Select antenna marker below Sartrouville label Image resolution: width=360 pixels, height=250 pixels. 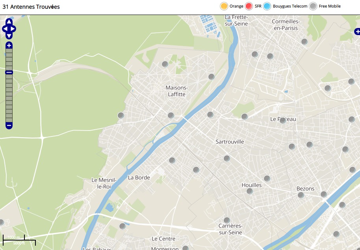pos(226,159)
